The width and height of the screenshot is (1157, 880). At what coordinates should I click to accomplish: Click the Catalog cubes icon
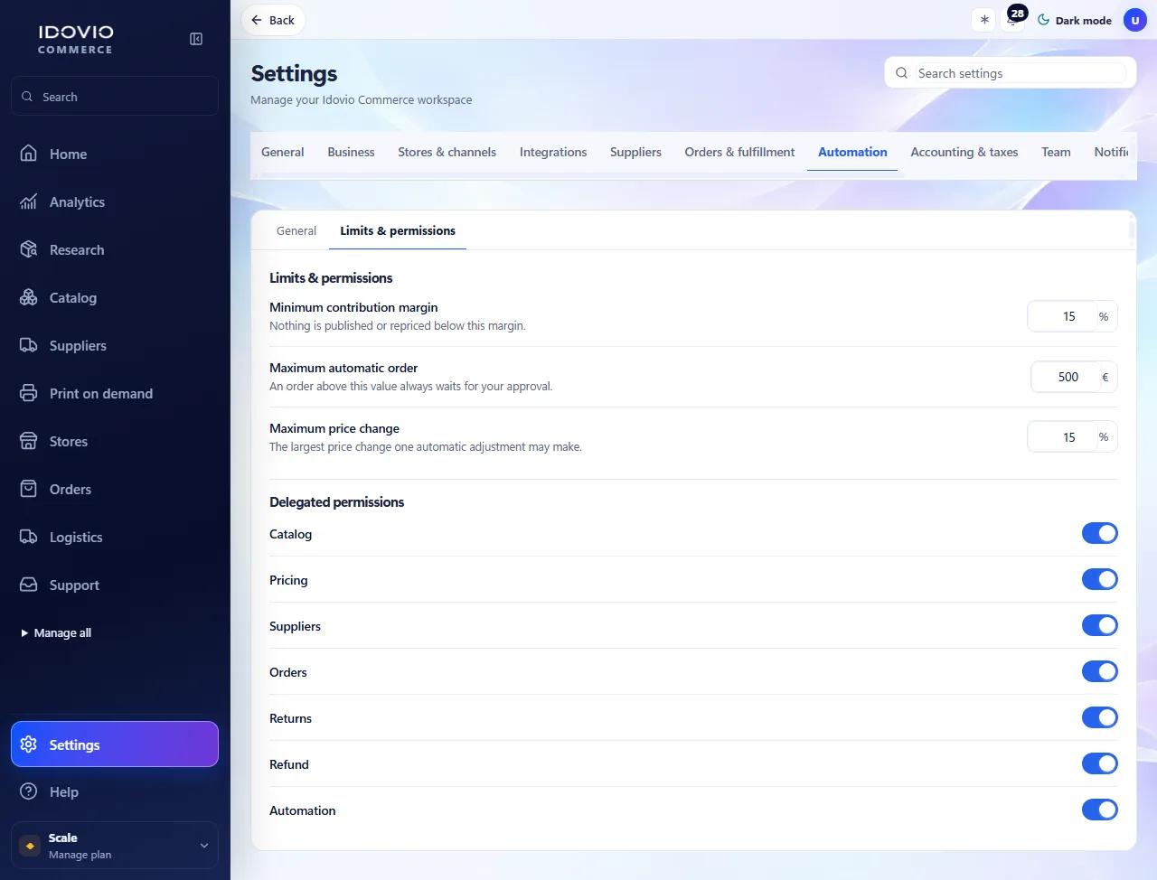pyautogui.click(x=29, y=297)
